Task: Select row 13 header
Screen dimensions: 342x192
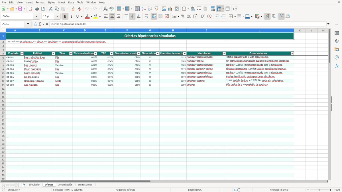Action: coord(3,85)
